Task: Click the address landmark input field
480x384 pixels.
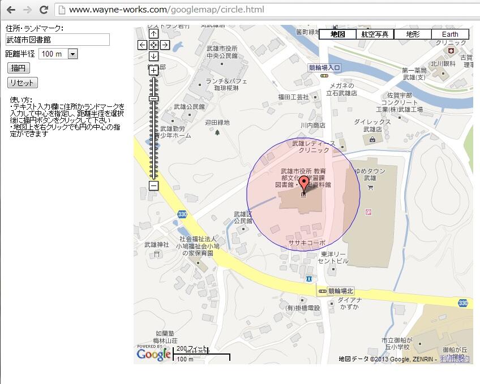Action: (x=58, y=40)
